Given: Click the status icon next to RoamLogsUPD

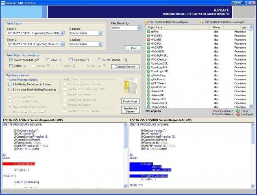Looking at the screenshot, I should [x=148, y=71].
